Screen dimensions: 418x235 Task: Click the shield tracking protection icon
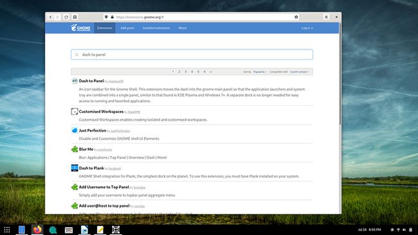(x=106, y=17)
